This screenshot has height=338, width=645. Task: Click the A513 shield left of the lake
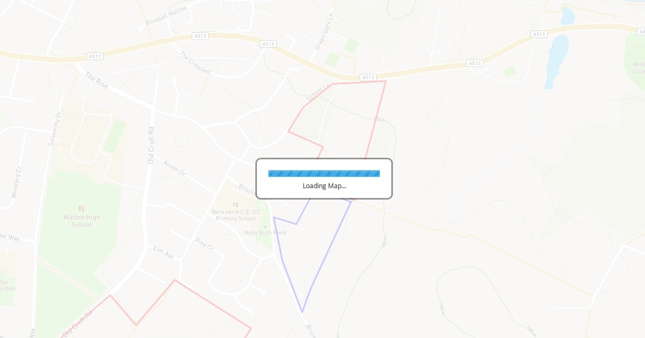tap(539, 34)
